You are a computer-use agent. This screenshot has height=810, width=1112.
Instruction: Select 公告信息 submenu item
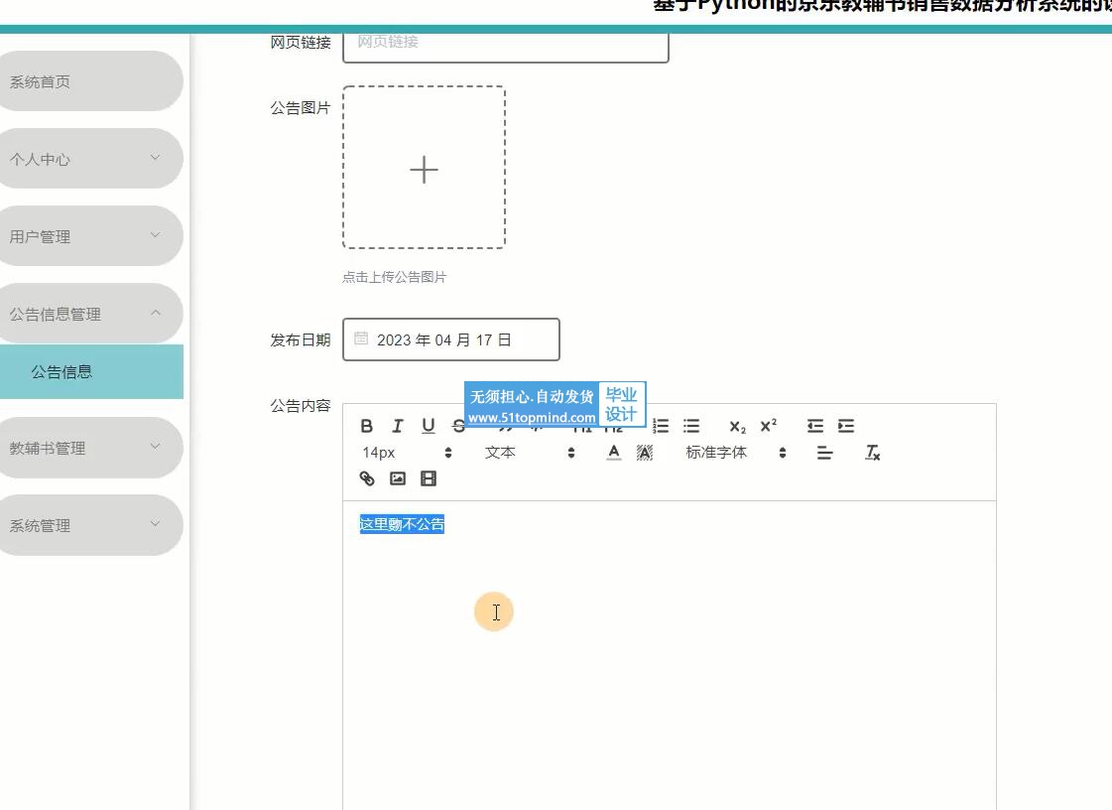(62, 372)
